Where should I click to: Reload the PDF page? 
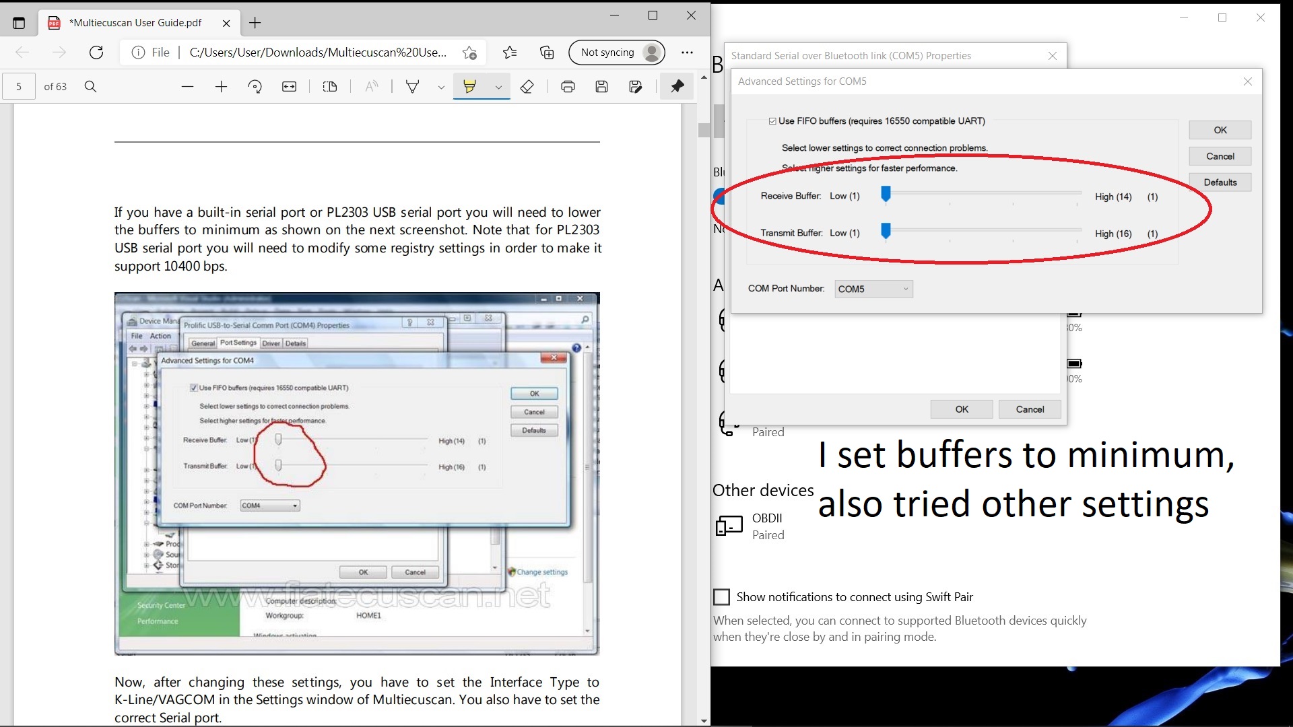[96, 53]
